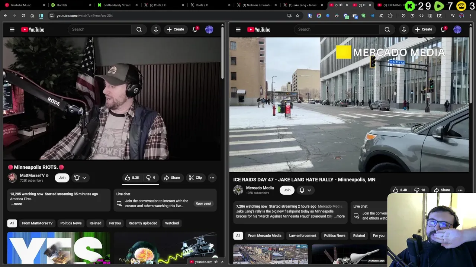The width and height of the screenshot is (476, 267).
Task: Dislike the ICE RAIDS DAY 47 video (18)
Action: point(419,190)
